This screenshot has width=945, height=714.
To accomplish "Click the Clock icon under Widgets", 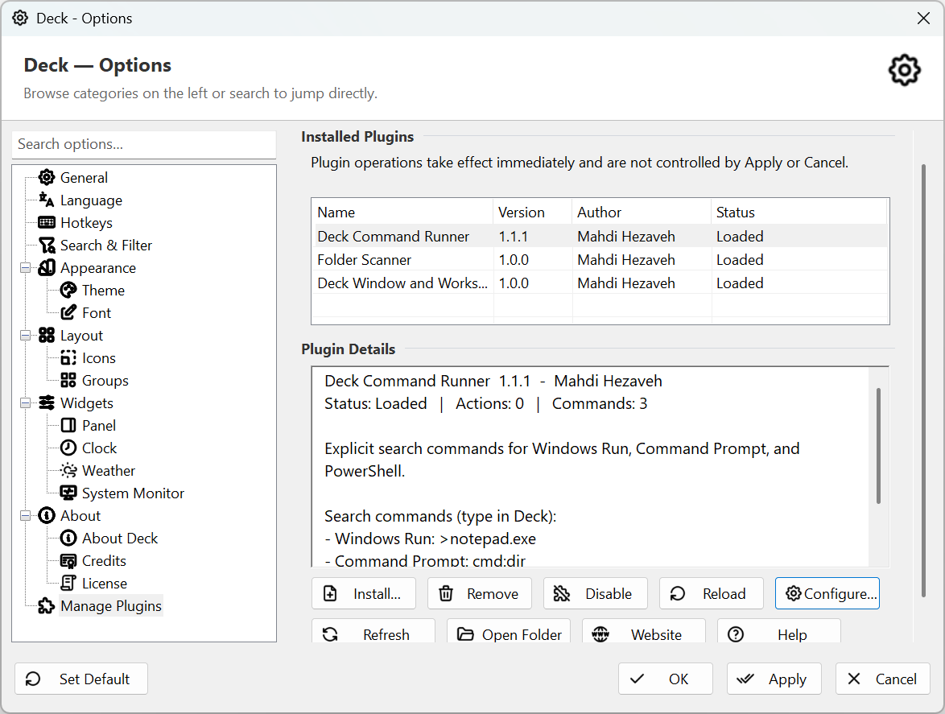I will pos(68,448).
